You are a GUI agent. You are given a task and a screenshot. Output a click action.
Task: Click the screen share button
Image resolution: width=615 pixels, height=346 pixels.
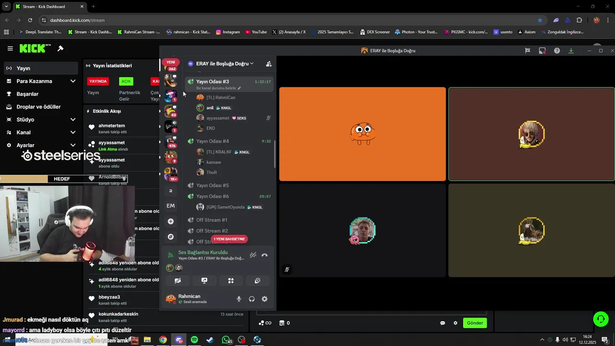[204, 281]
